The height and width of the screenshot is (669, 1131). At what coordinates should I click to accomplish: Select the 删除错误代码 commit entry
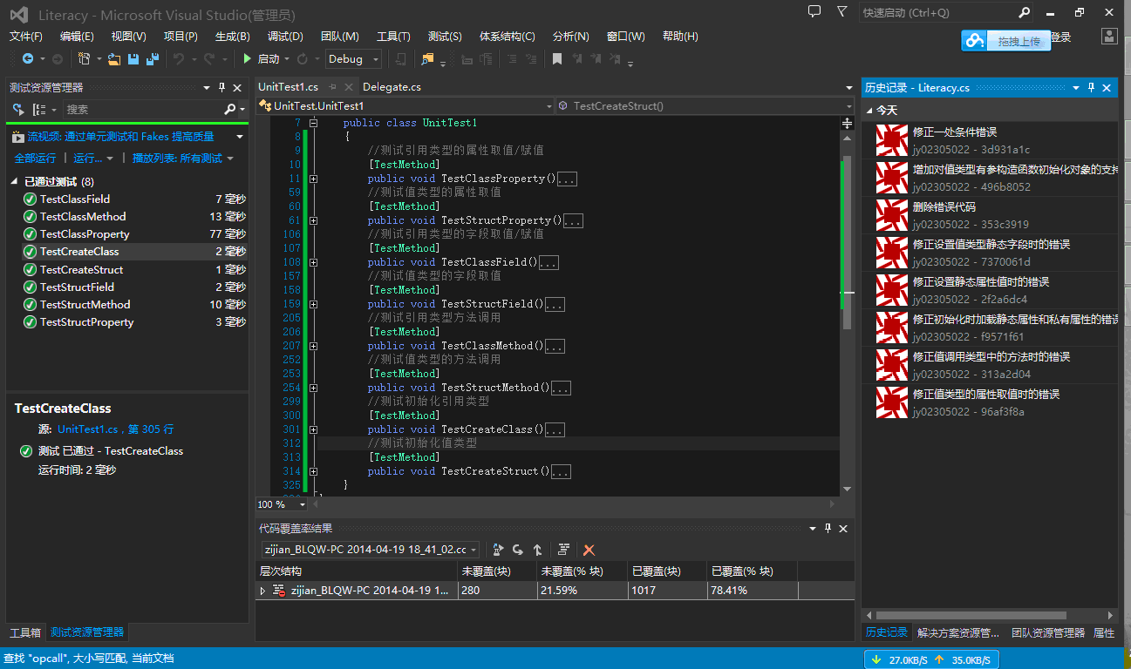tap(991, 215)
